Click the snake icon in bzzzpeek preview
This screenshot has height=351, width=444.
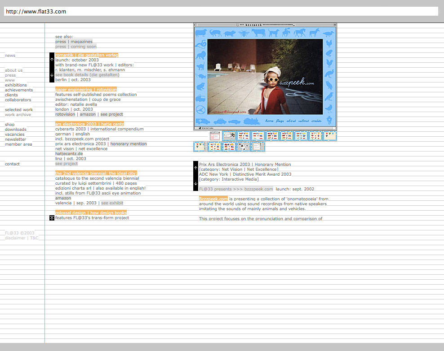pos(201,45)
